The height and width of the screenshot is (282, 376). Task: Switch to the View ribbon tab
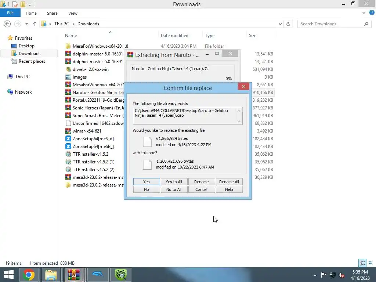coord(73,13)
